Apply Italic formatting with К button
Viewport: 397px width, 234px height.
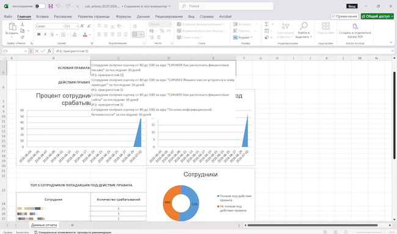45,34
